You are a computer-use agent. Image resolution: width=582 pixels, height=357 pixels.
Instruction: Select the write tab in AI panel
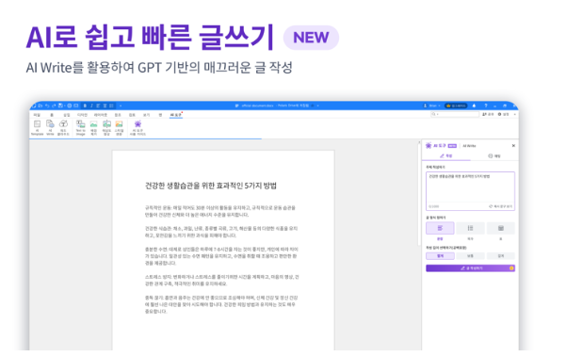[x=446, y=155]
